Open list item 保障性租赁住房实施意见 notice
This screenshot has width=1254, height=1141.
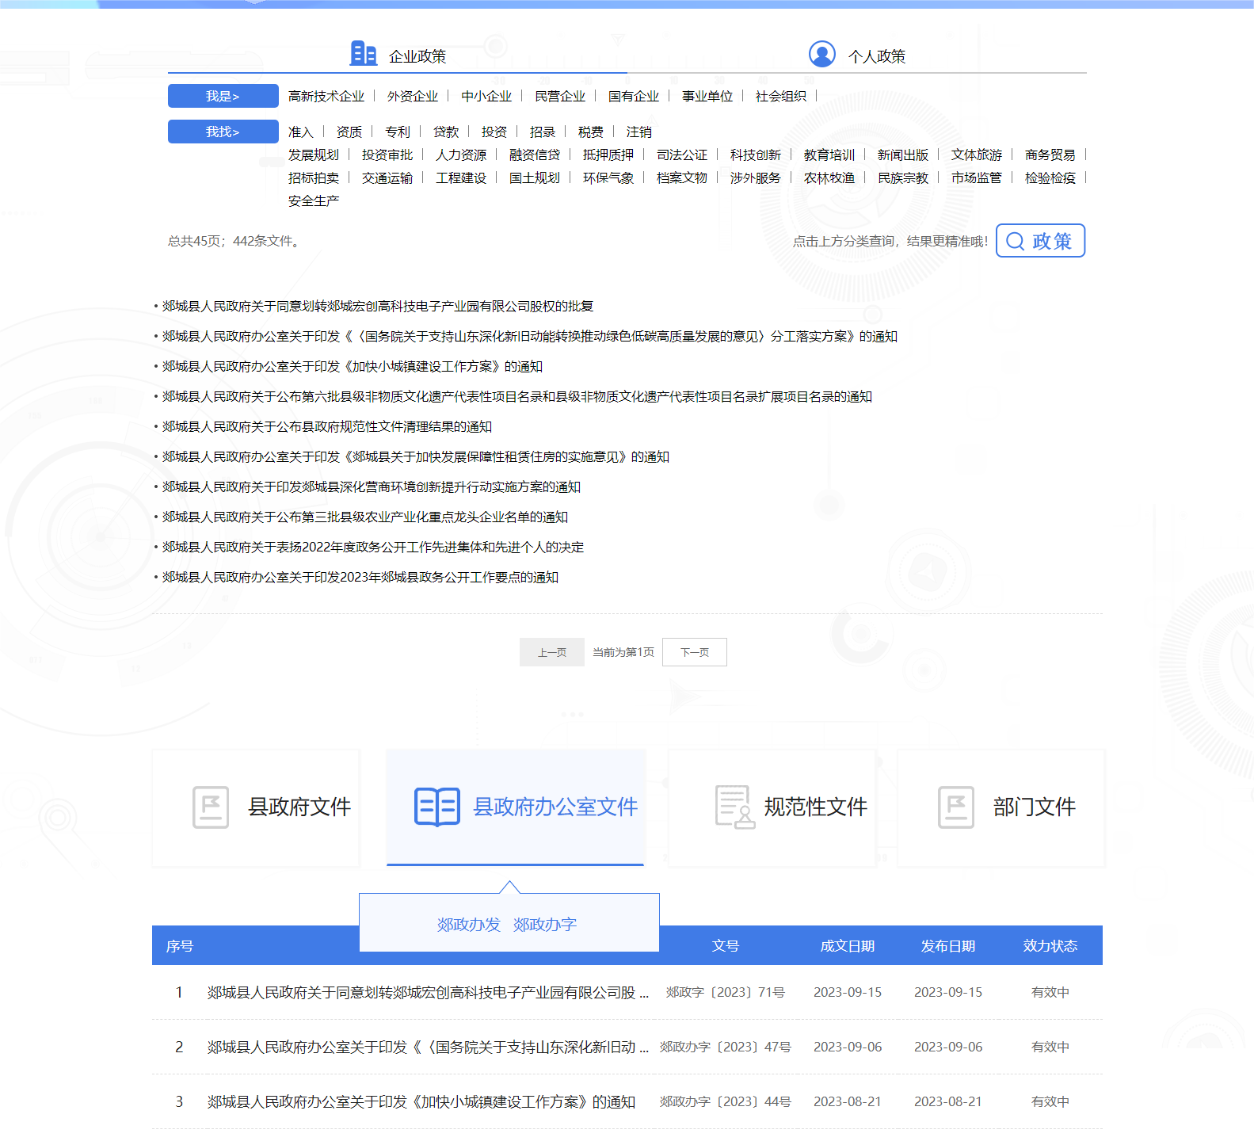pyautogui.click(x=416, y=456)
